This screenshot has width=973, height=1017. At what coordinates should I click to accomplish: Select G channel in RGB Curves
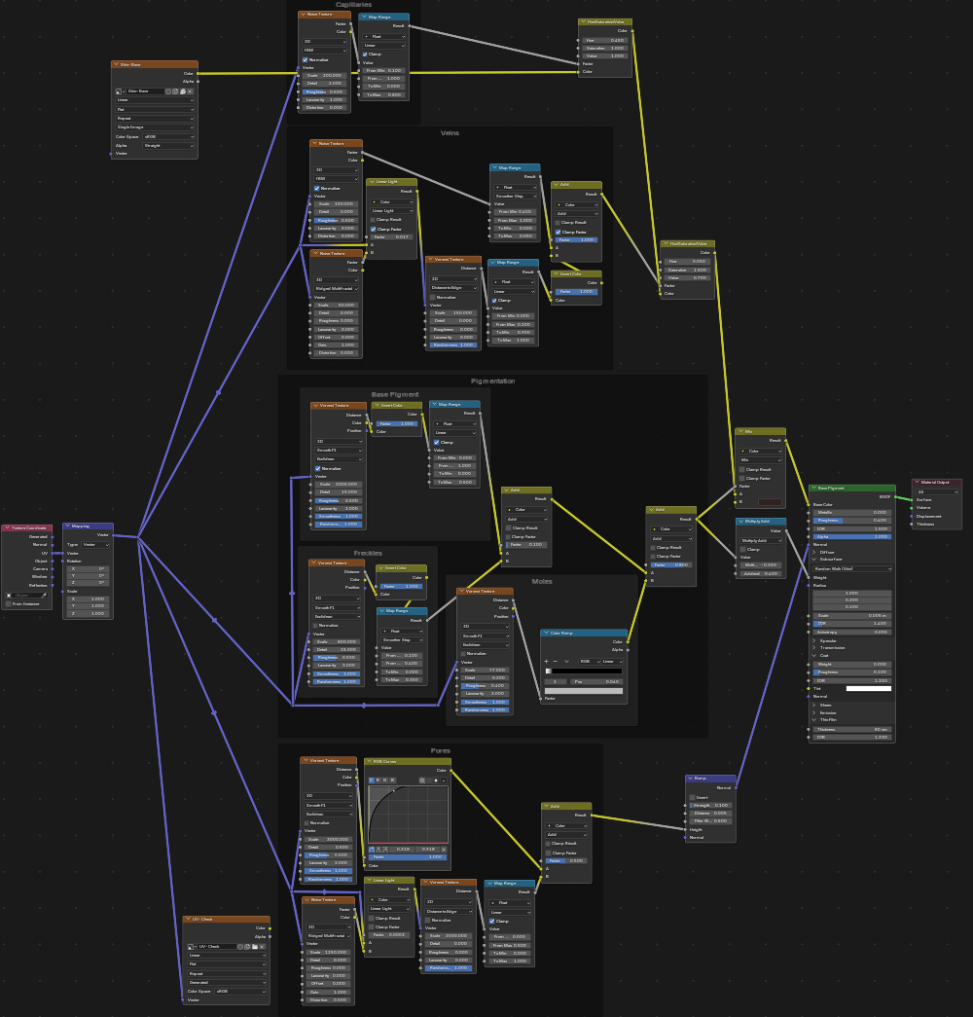click(x=385, y=781)
